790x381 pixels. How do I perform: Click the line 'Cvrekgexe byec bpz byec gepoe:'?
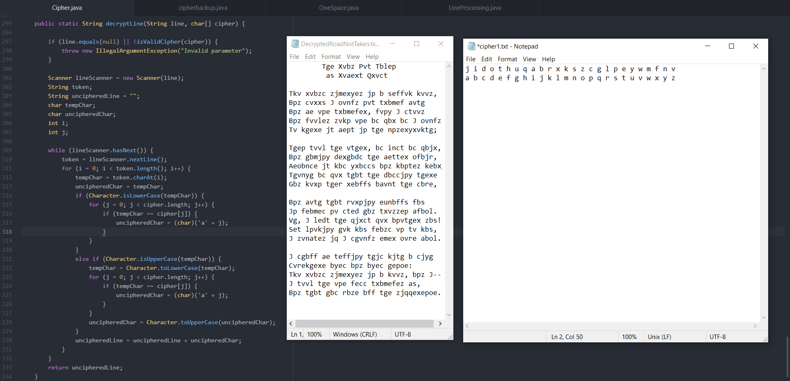pyautogui.click(x=351, y=266)
